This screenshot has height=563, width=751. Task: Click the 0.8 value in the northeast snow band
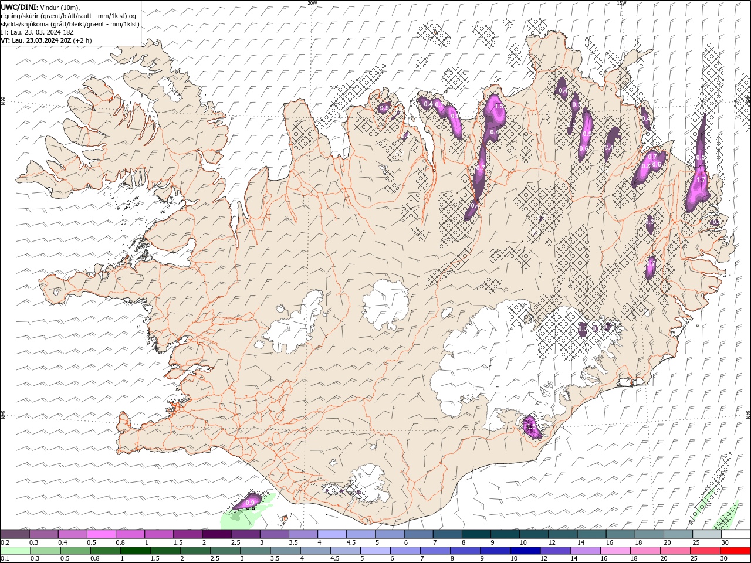tap(646, 167)
